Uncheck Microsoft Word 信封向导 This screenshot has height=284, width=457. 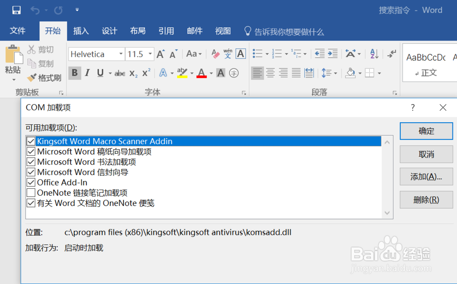point(31,172)
